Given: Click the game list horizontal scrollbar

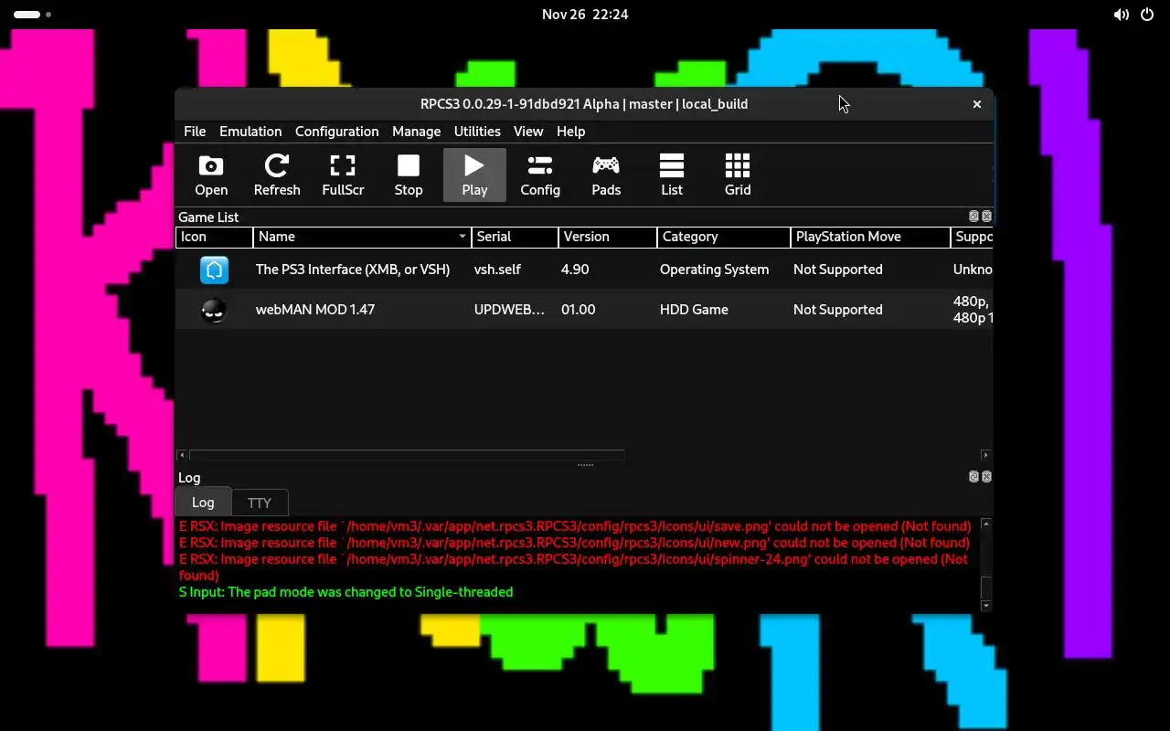Looking at the screenshot, I should point(407,454).
